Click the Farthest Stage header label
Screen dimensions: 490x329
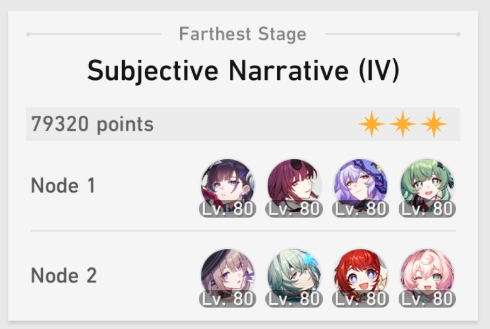[x=242, y=34]
